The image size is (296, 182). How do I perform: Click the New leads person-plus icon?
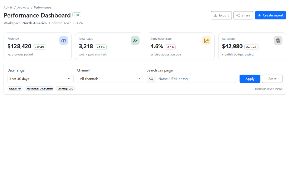(135, 41)
